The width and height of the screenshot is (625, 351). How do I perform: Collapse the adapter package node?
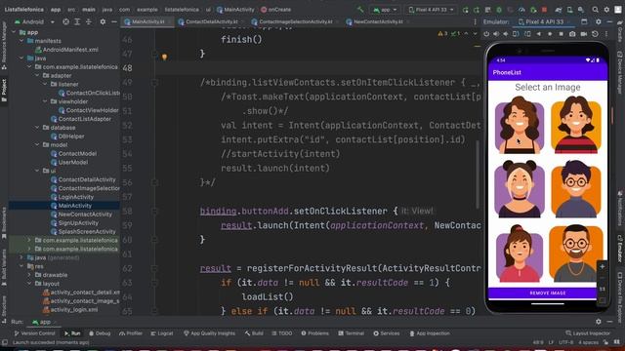(x=37, y=75)
